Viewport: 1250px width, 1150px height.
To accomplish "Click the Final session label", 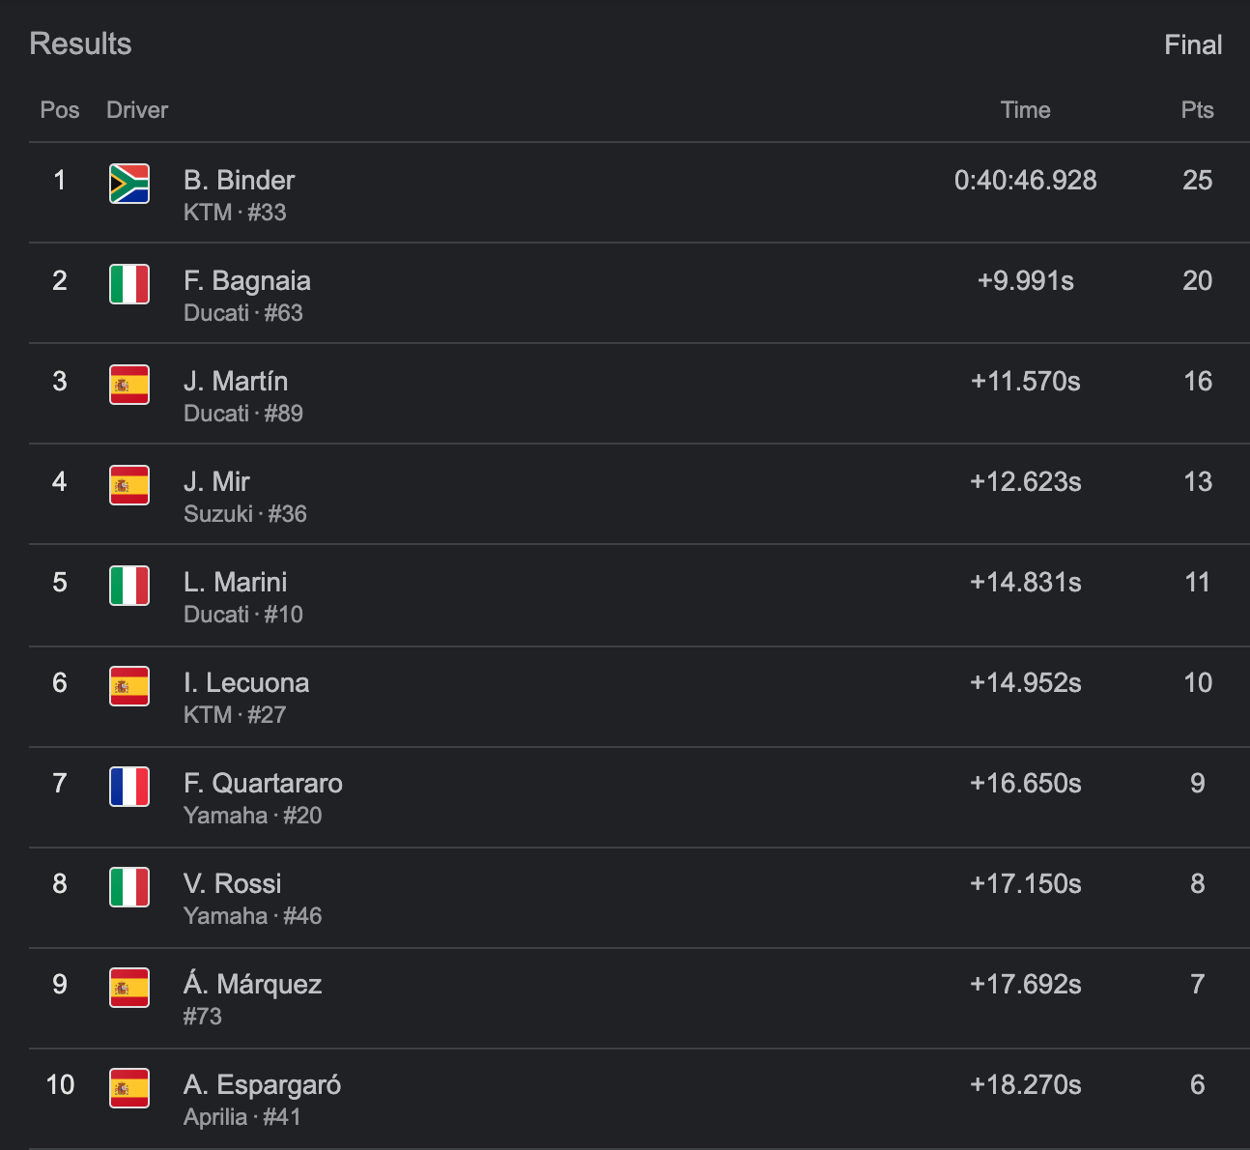I will click(x=1192, y=45).
